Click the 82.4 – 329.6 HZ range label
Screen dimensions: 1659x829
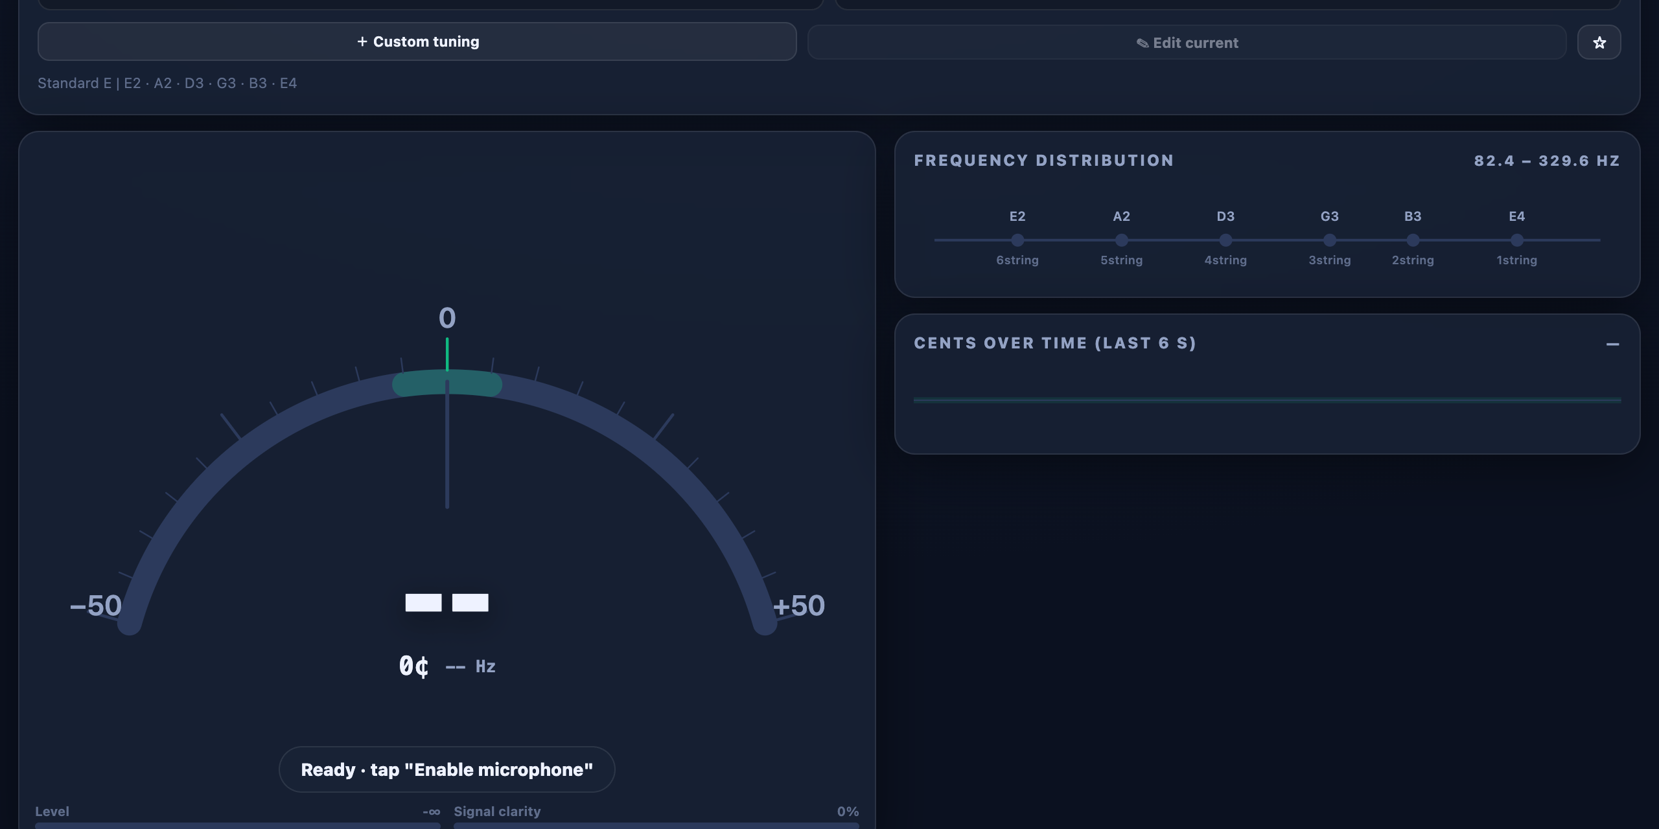pos(1547,161)
